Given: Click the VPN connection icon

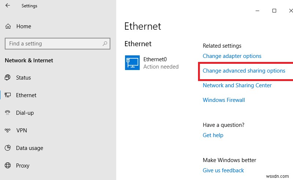Looking at the screenshot, I should (x=8, y=130).
